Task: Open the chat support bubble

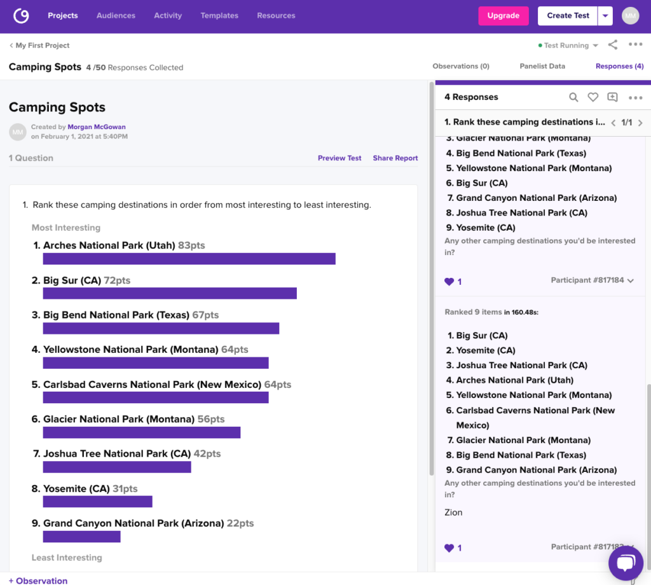Action: (x=626, y=563)
